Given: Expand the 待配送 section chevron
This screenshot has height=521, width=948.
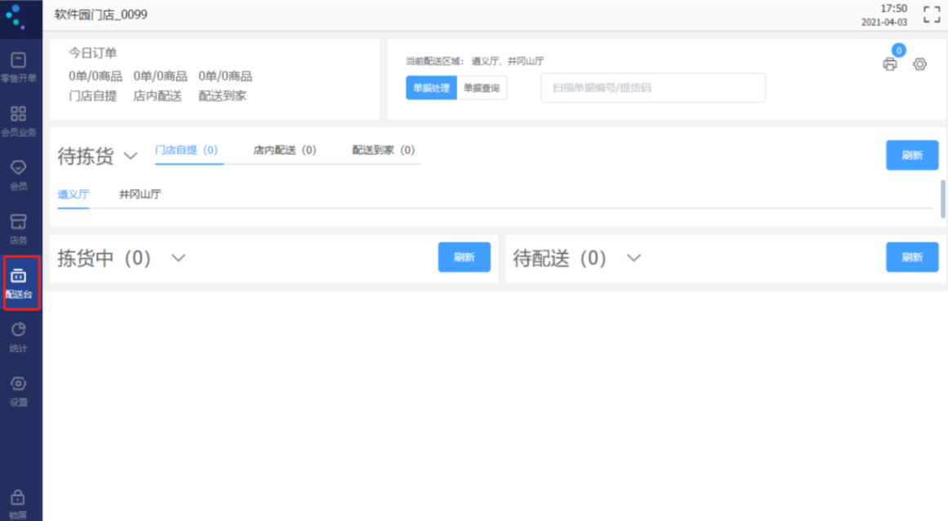Looking at the screenshot, I should [x=634, y=258].
